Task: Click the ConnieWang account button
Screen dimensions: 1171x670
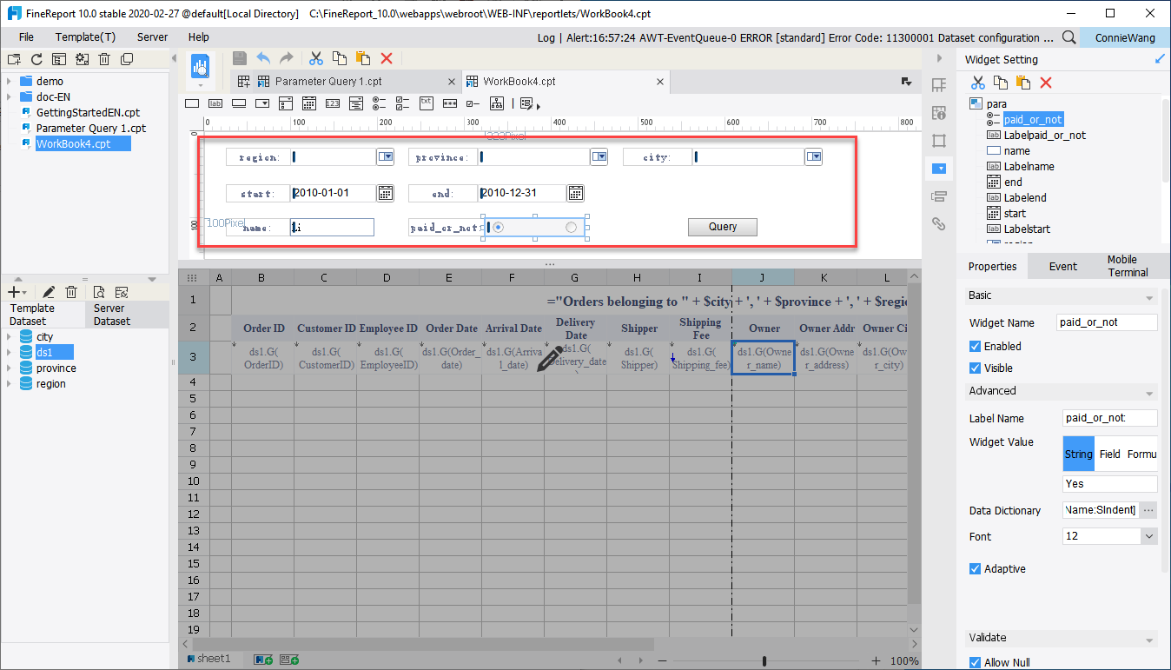Action: point(1126,37)
